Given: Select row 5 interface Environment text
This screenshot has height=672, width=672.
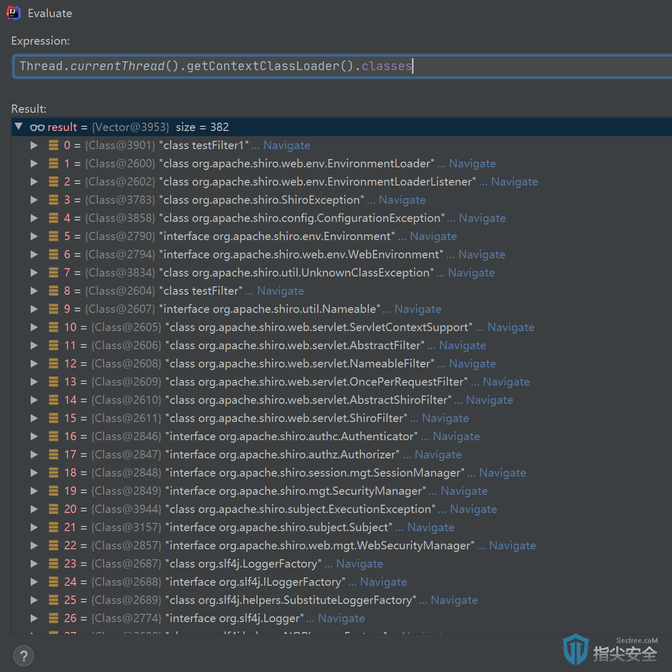Looking at the screenshot, I should 277,236.
